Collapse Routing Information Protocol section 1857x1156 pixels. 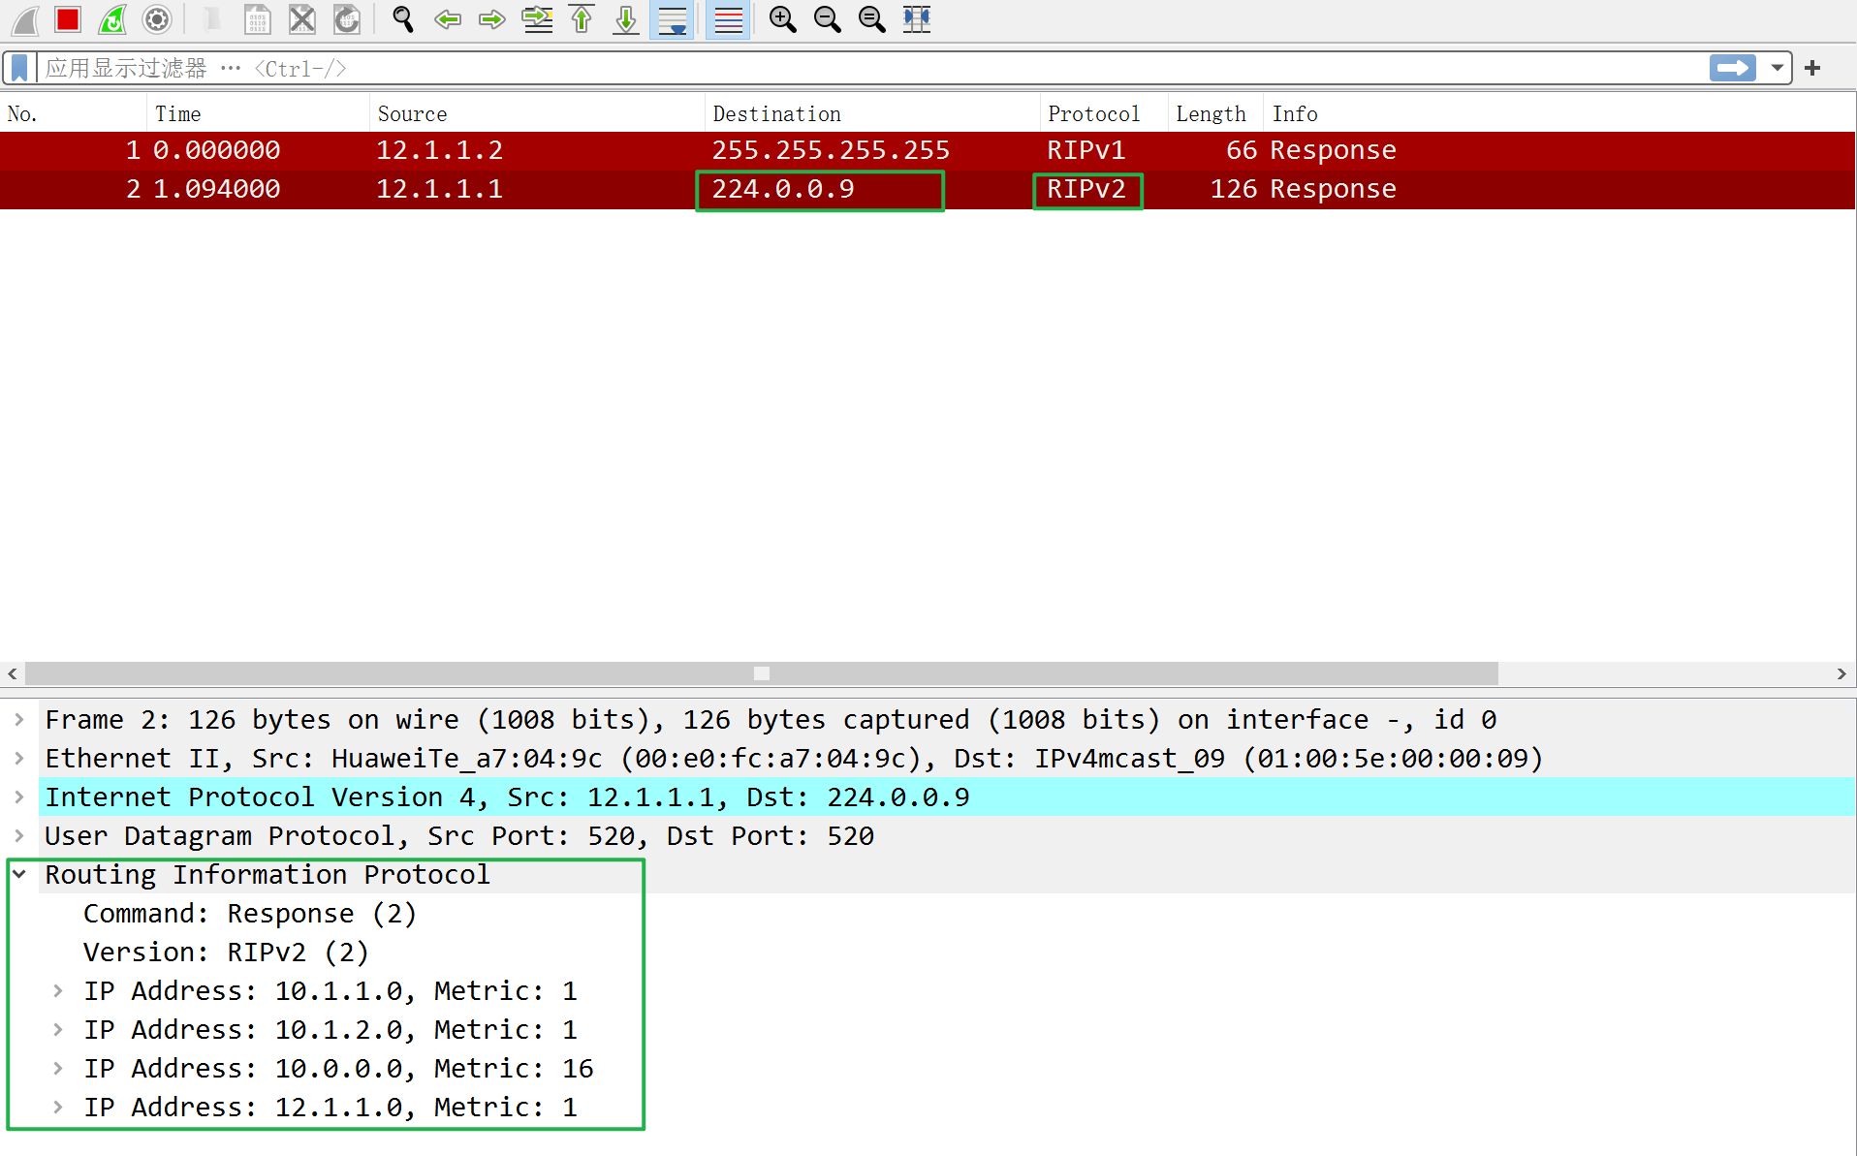[x=18, y=875]
